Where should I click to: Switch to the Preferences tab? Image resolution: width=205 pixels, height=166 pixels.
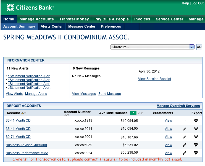coord(111,26)
